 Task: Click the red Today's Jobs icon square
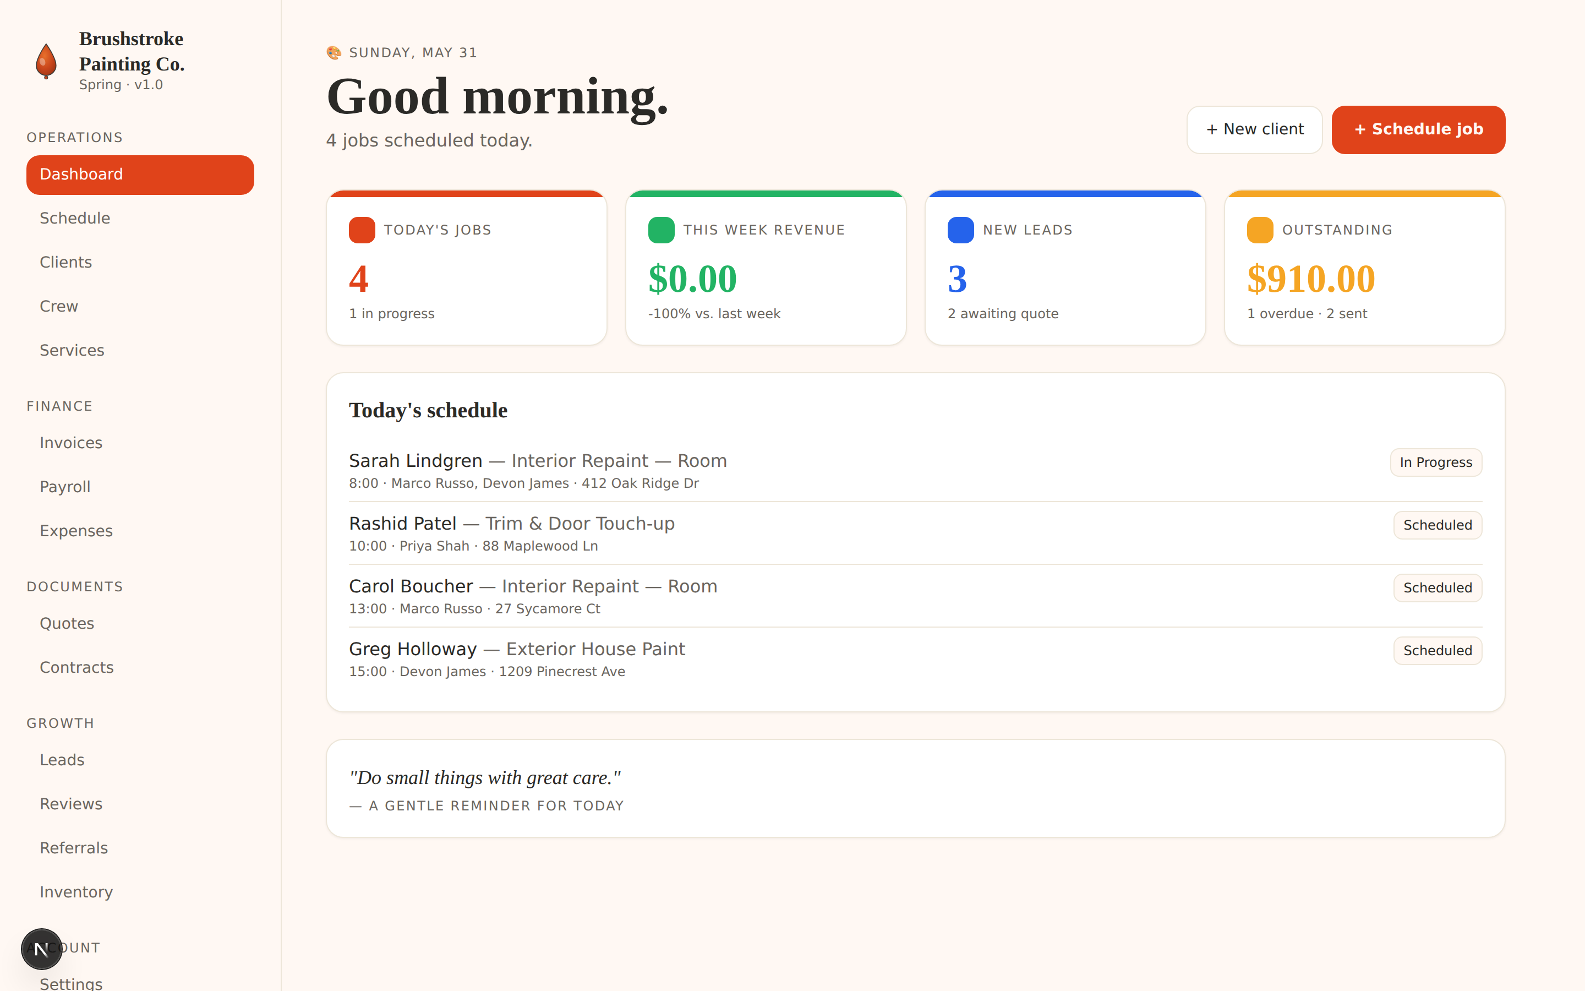pos(362,230)
